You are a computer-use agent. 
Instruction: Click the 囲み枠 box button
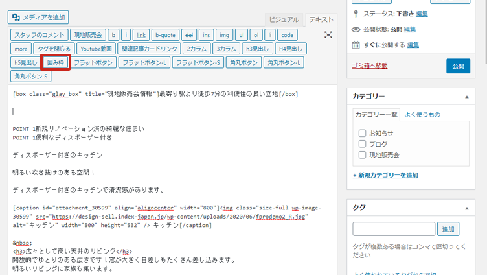point(55,63)
